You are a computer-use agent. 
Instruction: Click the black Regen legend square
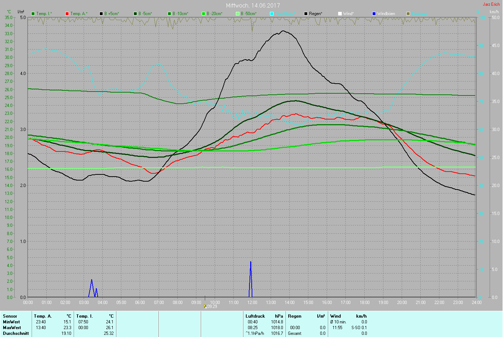point(306,14)
